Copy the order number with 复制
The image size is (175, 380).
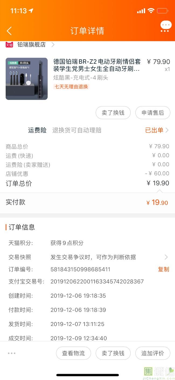click(163, 269)
